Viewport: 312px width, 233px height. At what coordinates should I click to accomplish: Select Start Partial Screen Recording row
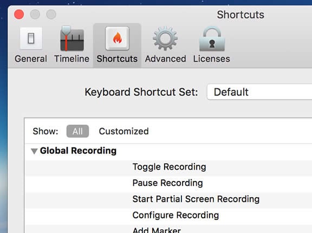pos(168,200)
